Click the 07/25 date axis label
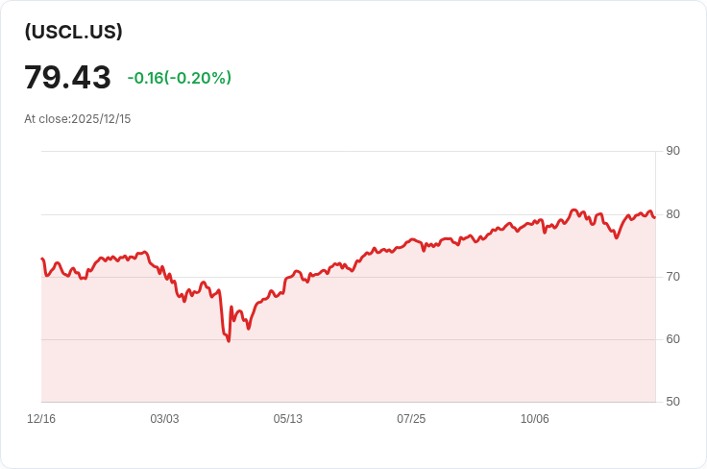The image size is (707, 469). [x=411, y=419]
